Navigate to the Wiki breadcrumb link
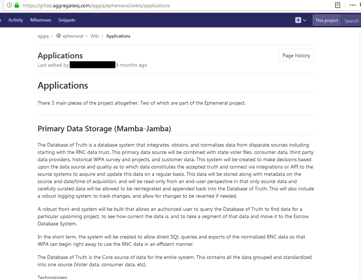The image size is (361, 279). click(95, 36)
